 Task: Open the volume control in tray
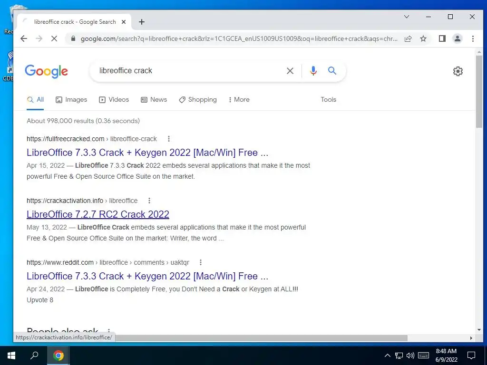[410, 355]
